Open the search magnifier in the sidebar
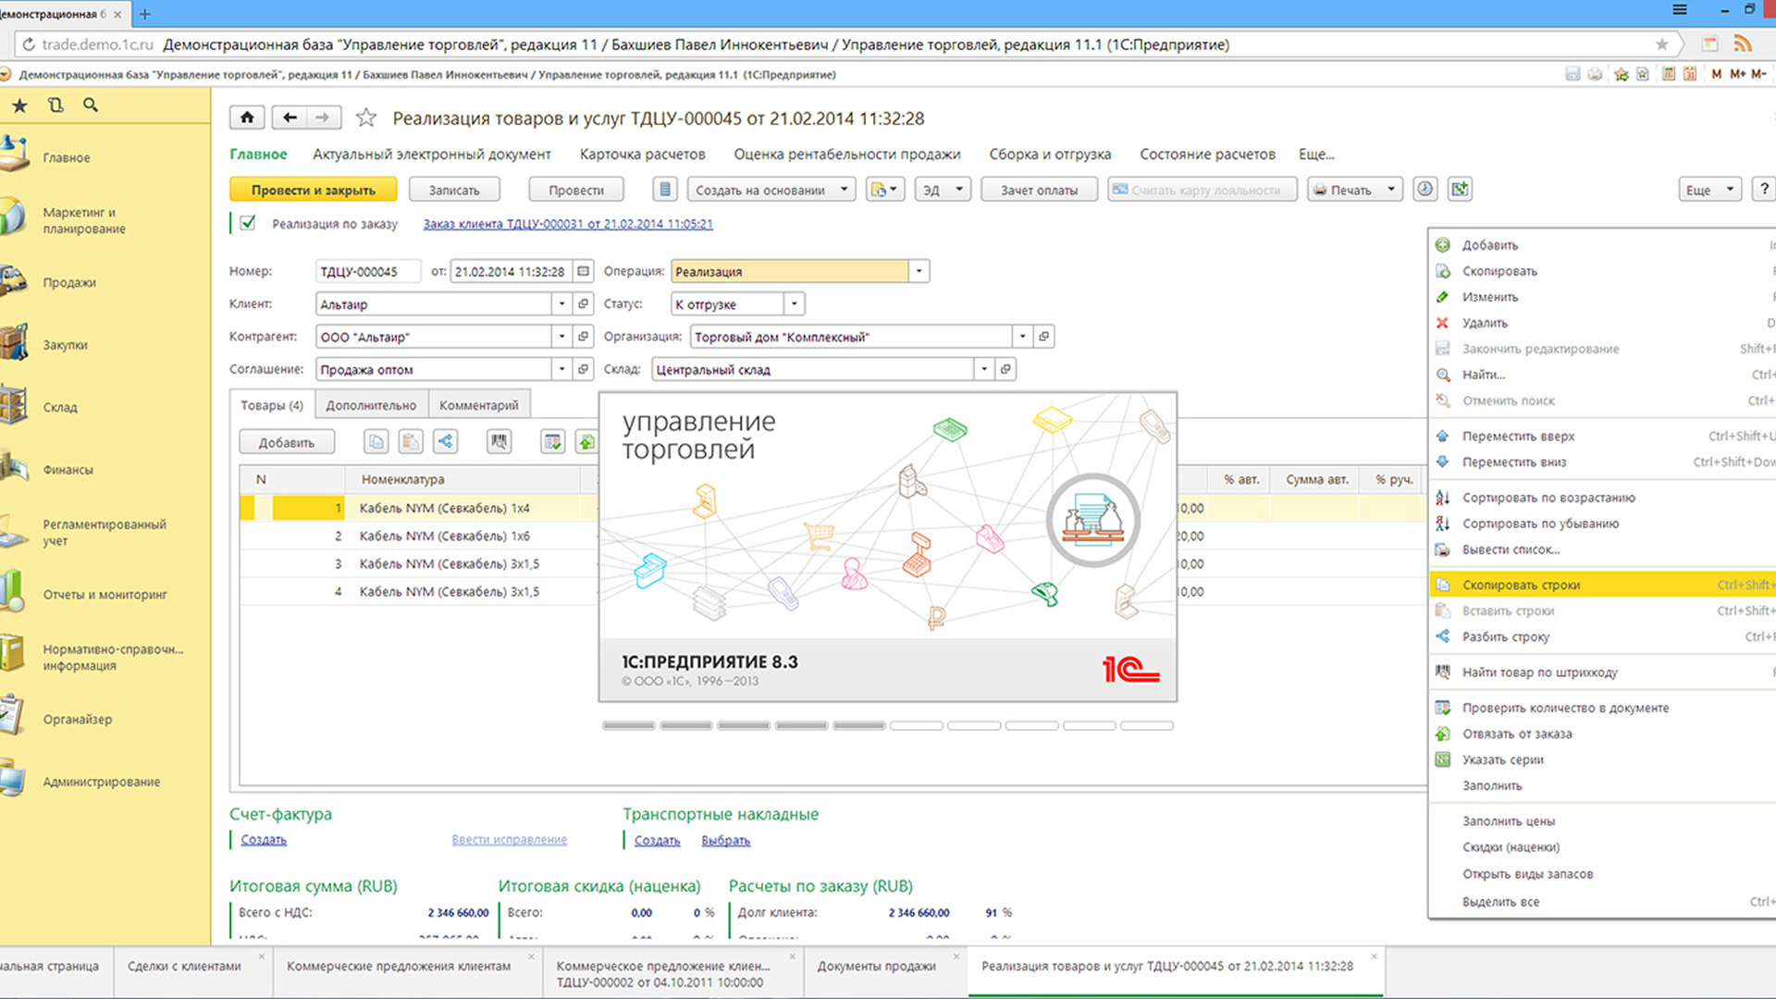 [91, 105]
